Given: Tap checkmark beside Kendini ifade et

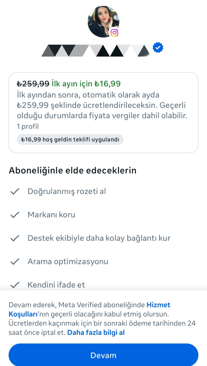Looking at the screenshot, I should (x=15, y=285).
